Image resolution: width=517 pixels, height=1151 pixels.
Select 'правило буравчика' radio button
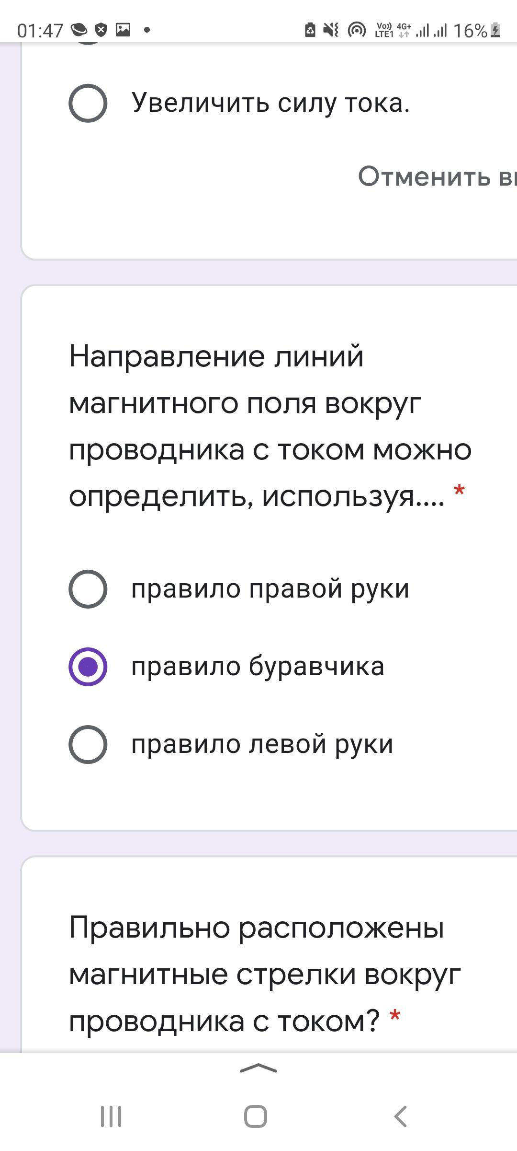pyautogui.click(x=88, y=667)
